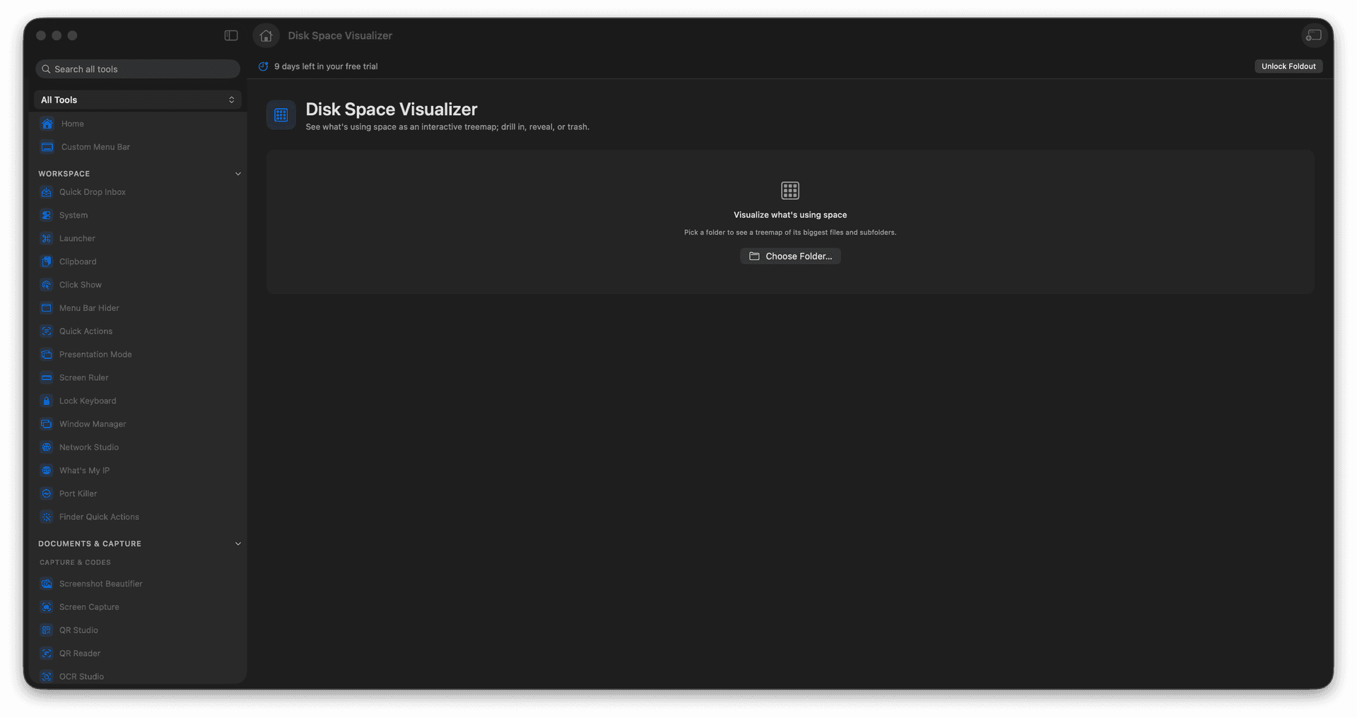Click the QR Studio label
Screen dimensions: 1357x718
click(x=78, y=630)
